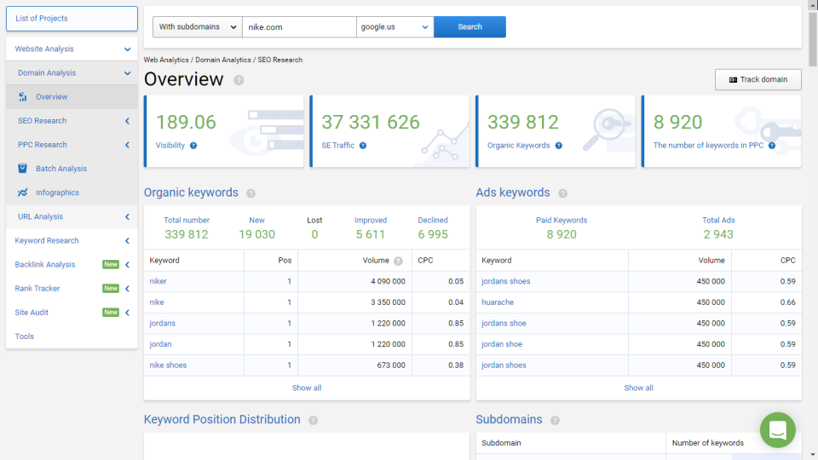Viewport: 818px width, 460px height.
Task: Select Tools from the sidebar menu
Action: [25, 336]
